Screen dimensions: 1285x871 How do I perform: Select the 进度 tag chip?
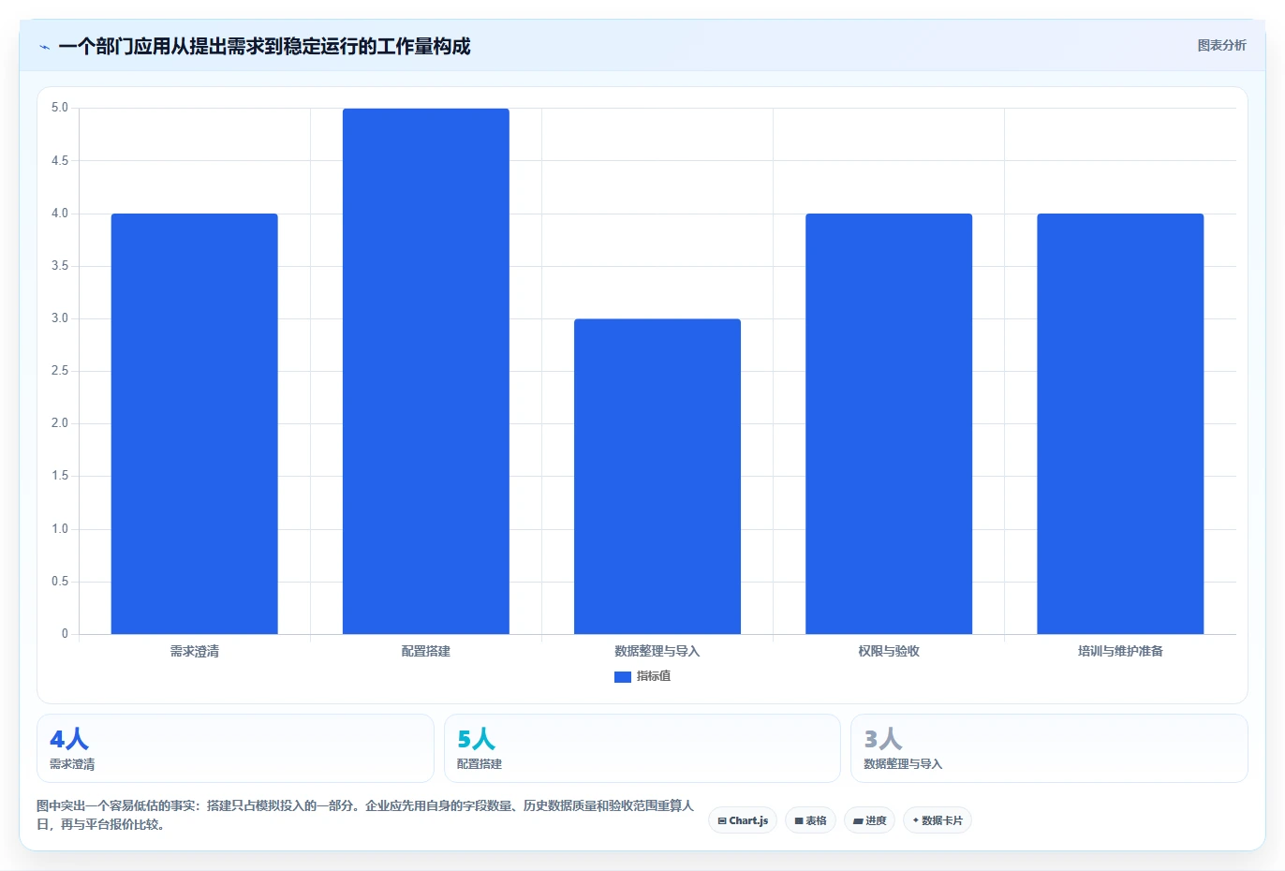(x=870, y=820)
